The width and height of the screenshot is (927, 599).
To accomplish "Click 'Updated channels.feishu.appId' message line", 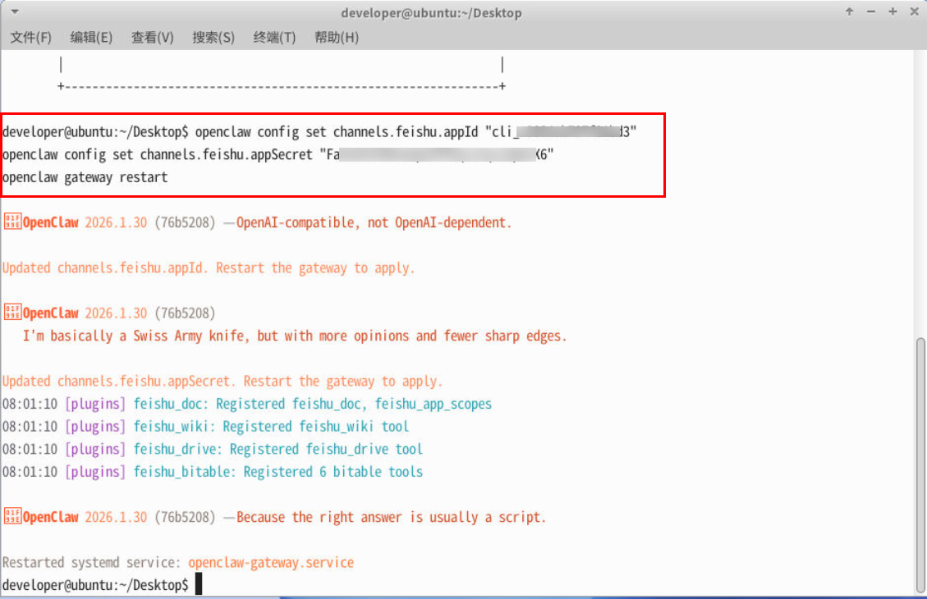I will (208, 267).
